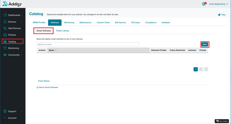231x124 pixels.
Task: Expand the Community submenu chevron
Action: [x=22, y=55]
